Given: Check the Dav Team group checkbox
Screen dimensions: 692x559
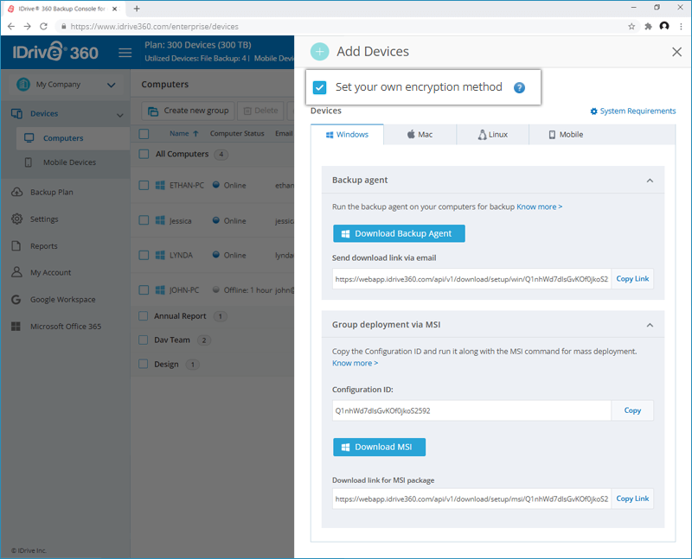Looking at the screenshot, I should coord(143,340).
